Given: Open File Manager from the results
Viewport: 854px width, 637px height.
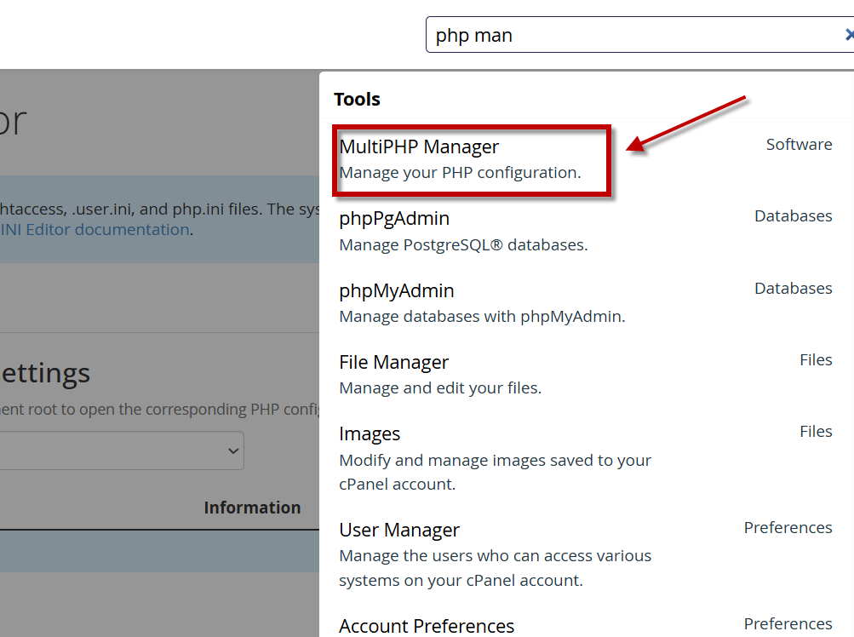Looking at the screenshot, I should point(393,363).
